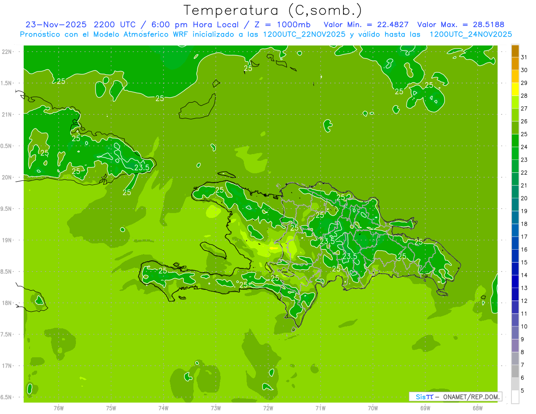This screenshot has height=414, width=536.
Task: Click purple color scale swatch between 9 and 10
Action: tap(515, 333)
